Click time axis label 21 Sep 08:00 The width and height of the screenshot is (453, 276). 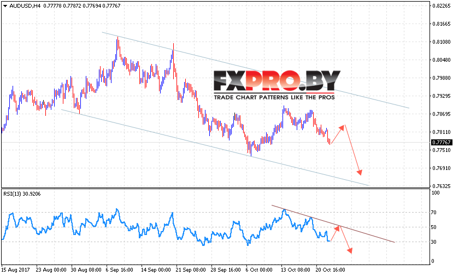(191, 270)
